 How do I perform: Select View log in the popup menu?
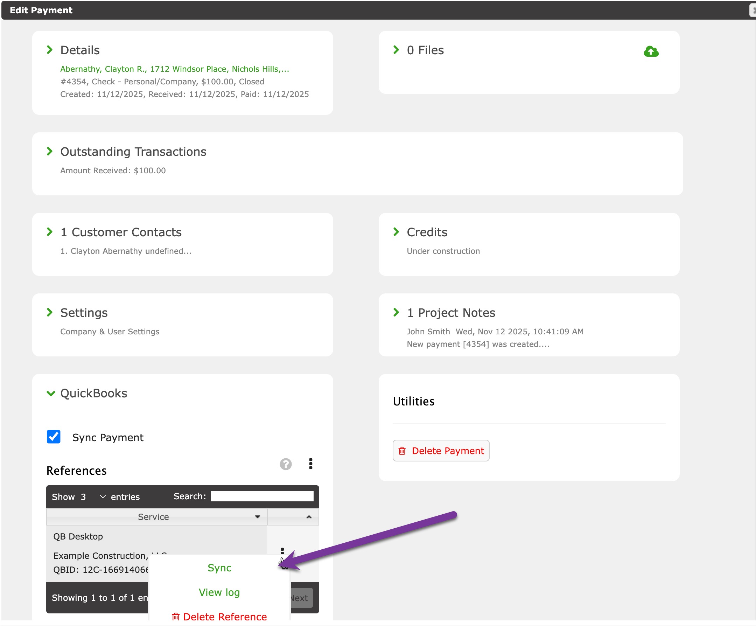[219, 592]
